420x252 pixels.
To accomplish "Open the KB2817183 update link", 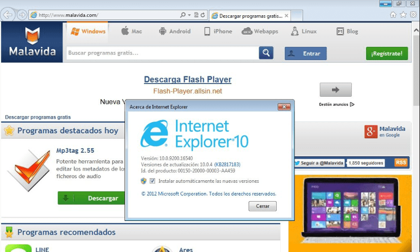I will click(x=227, y=164).
